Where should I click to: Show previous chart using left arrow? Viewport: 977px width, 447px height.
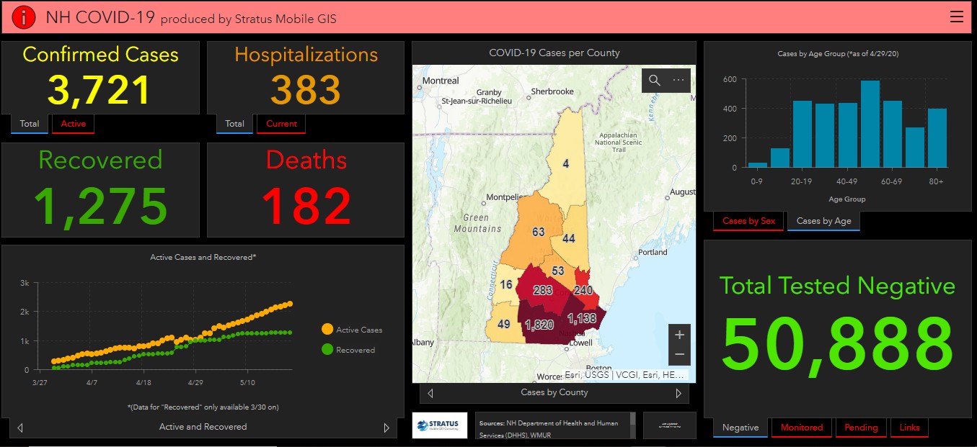coord(20,428)
